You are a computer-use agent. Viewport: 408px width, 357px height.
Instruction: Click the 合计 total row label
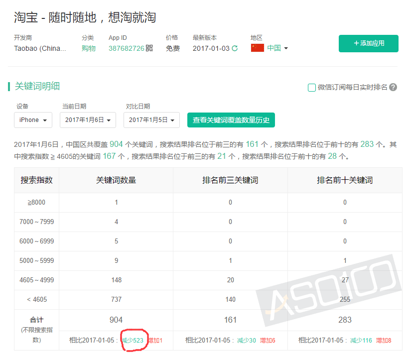click(x=37, y=320)
